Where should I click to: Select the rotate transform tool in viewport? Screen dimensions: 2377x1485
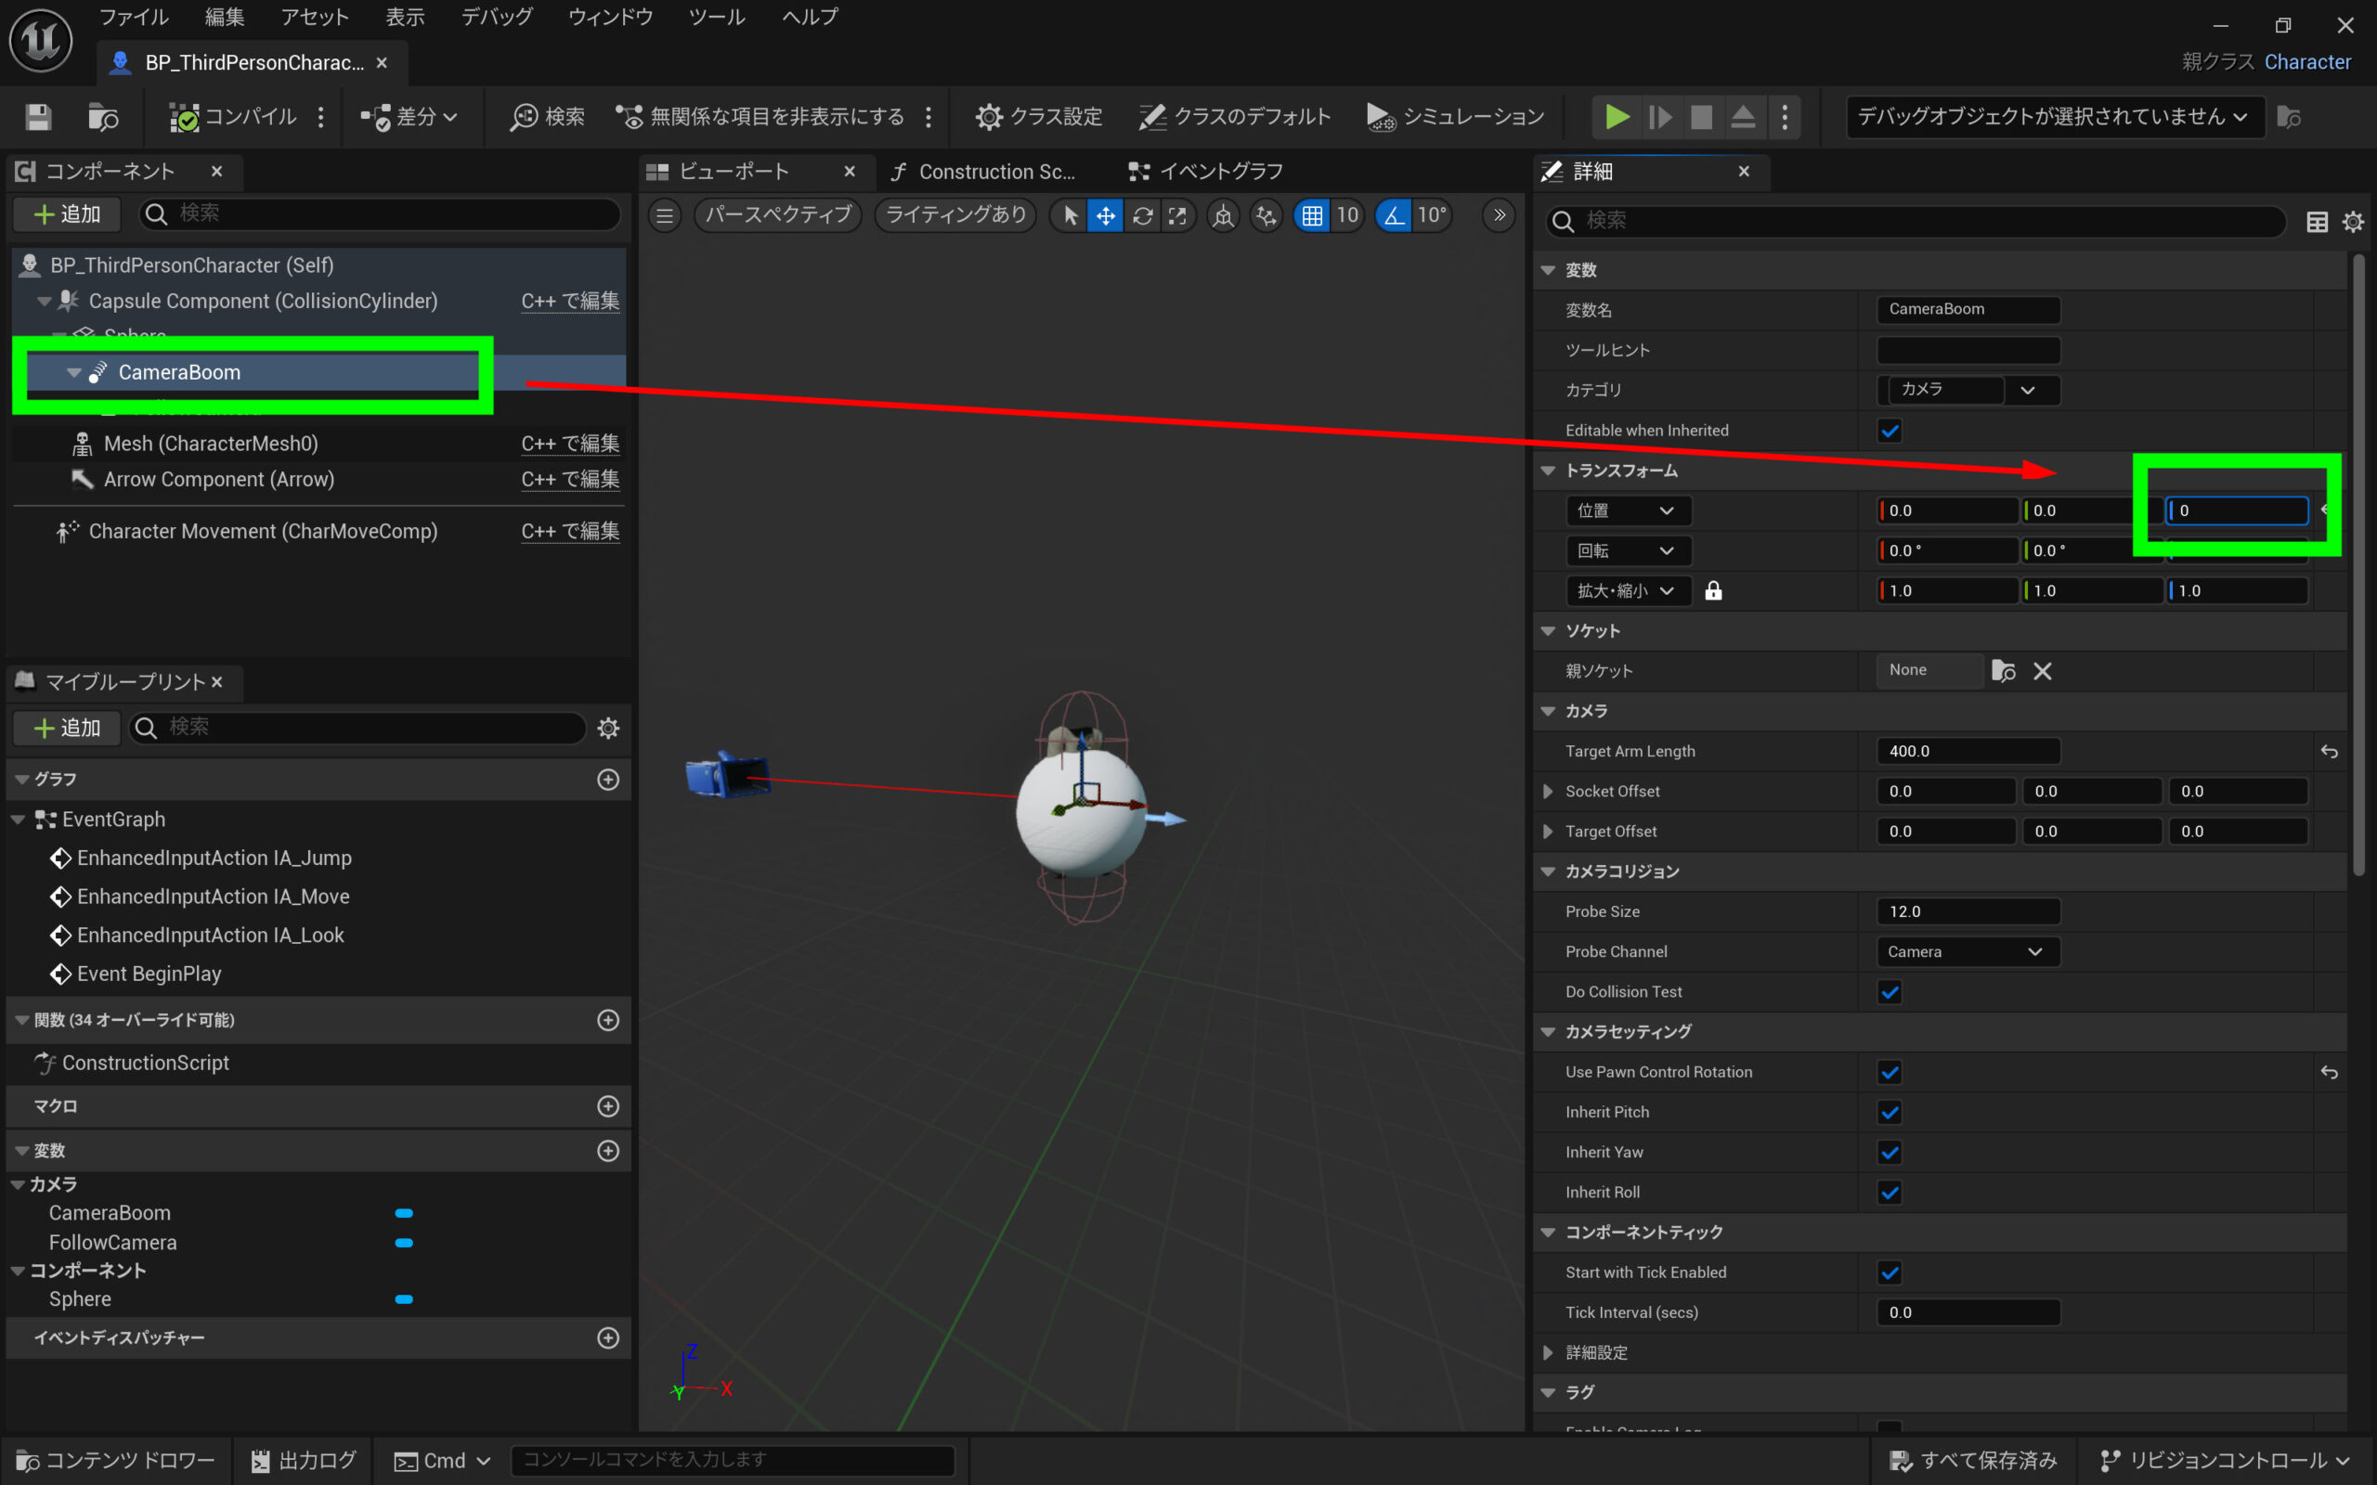1142,215
